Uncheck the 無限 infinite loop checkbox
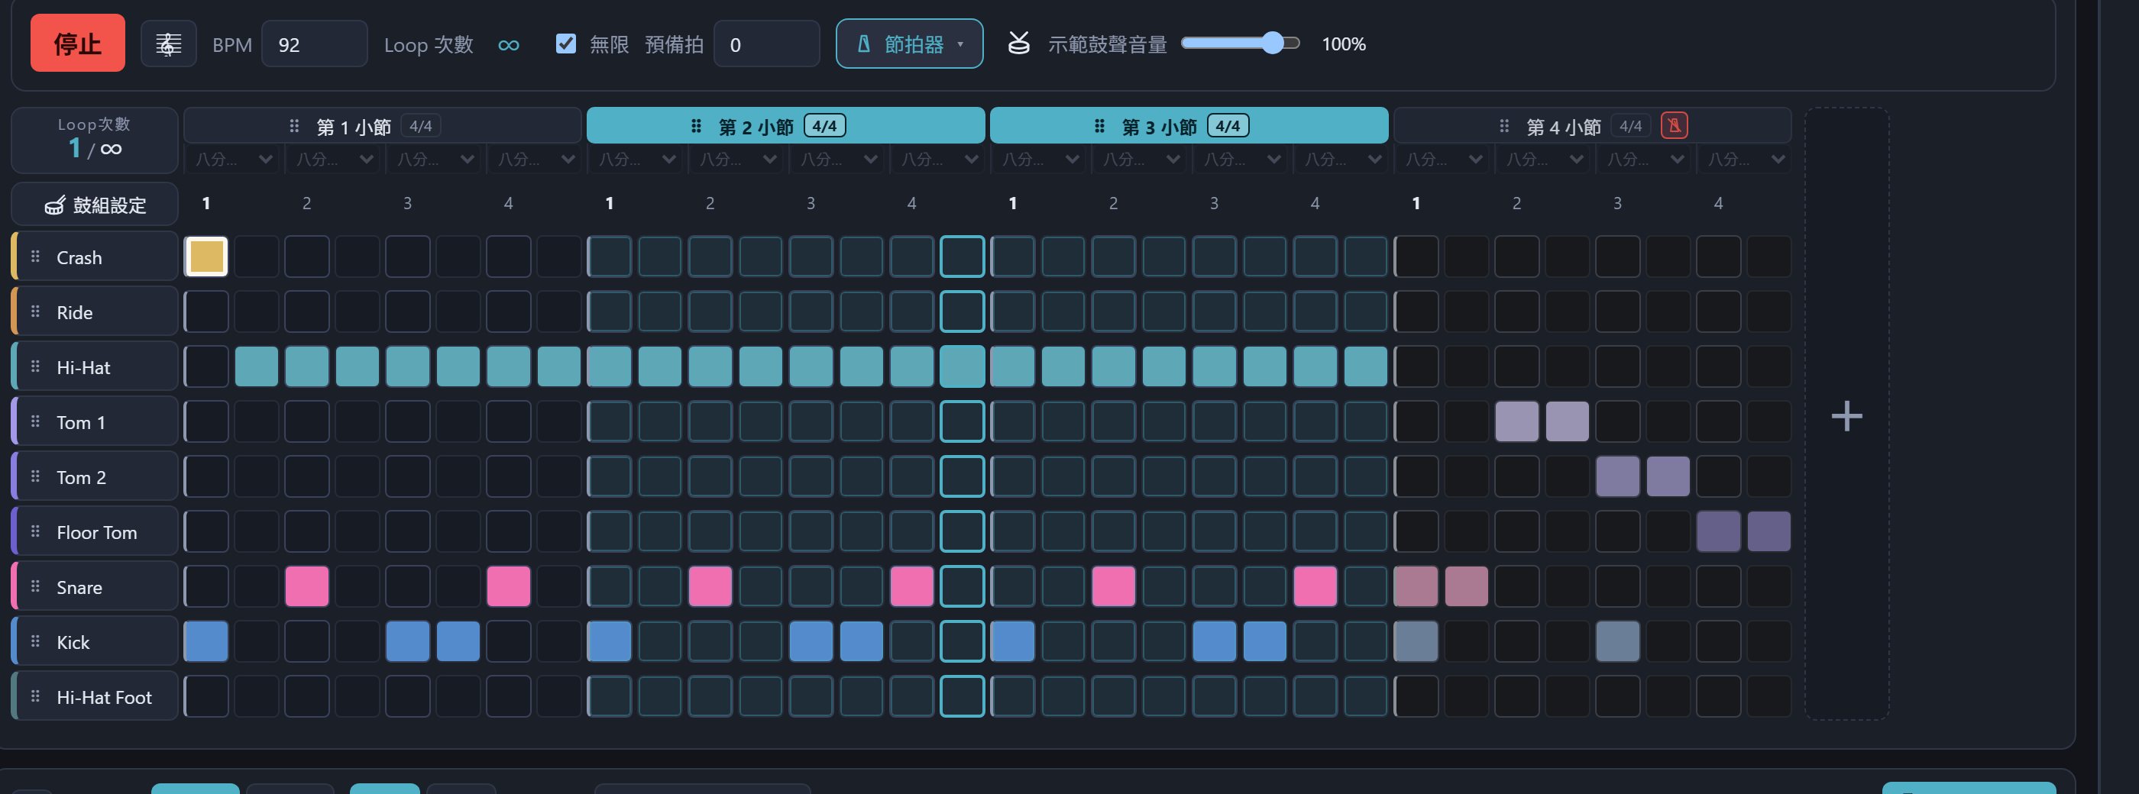Viewport: 2139px width, 794px height. (x=565, y=44)
